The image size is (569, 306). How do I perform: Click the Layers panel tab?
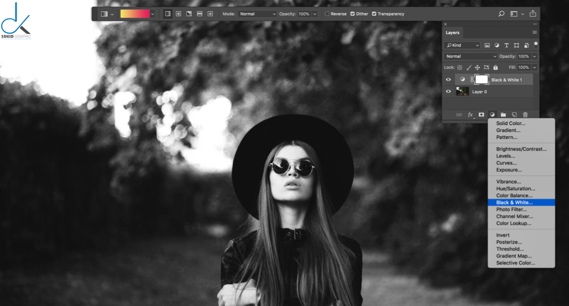coord(452,33)
